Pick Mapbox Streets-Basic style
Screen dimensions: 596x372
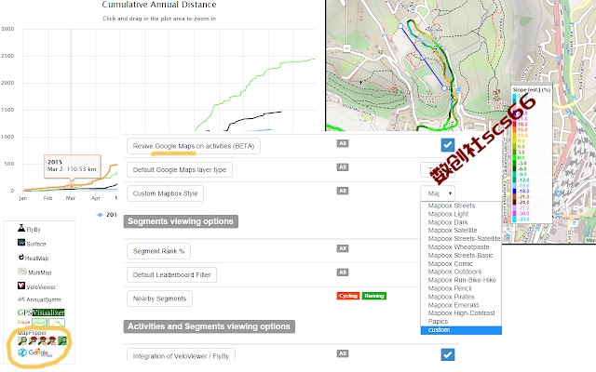tap(460, 255)
